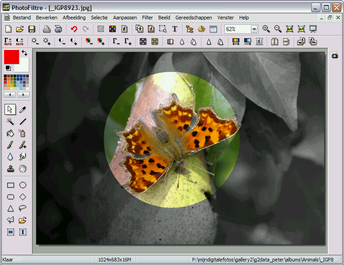Click the white background color swatch
The height and width of the screenshot is (265, 344).
pos(24,67)
